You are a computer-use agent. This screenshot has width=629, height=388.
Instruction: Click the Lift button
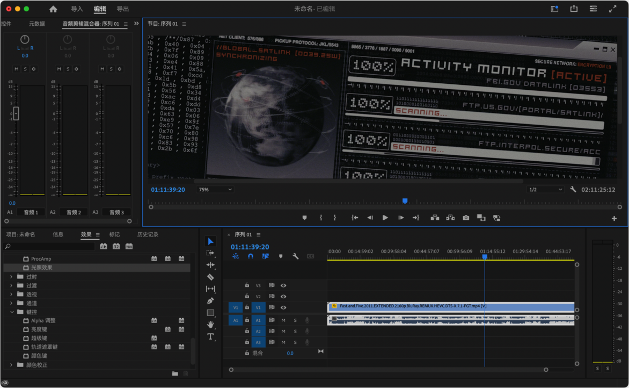435,218
